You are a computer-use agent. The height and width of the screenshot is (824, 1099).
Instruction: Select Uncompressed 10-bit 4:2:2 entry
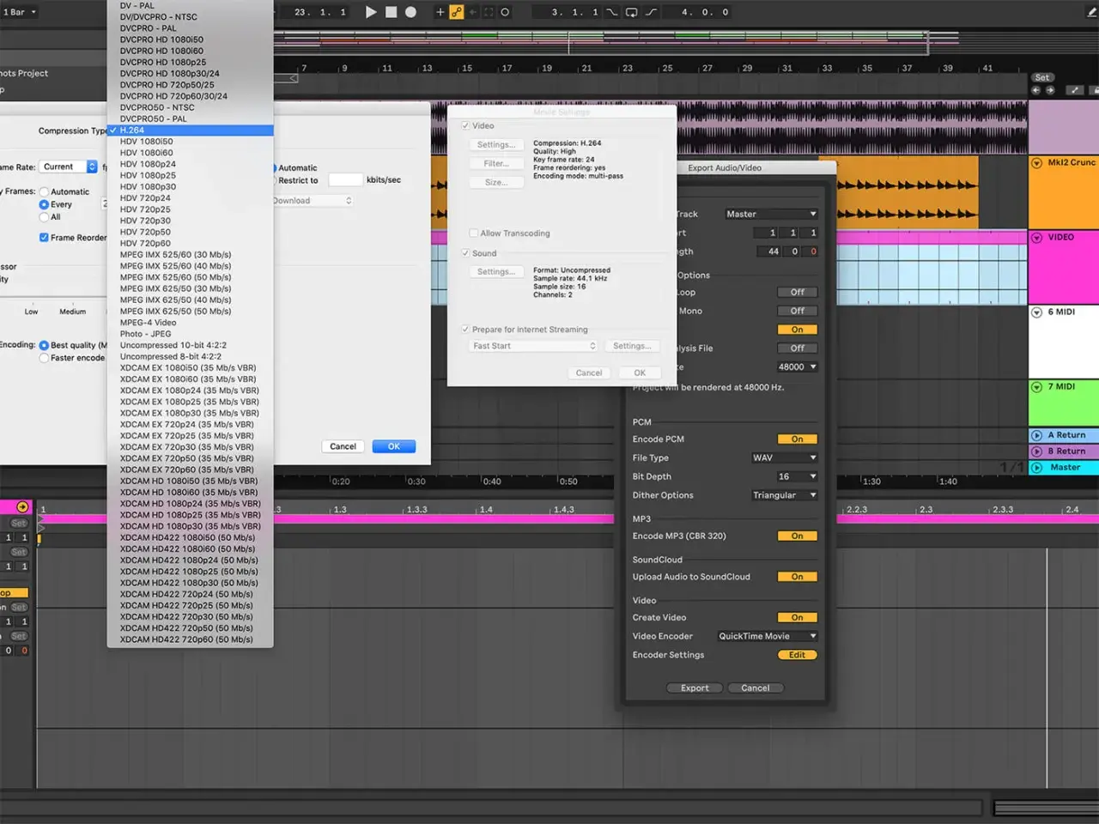[x=191, y=345]
